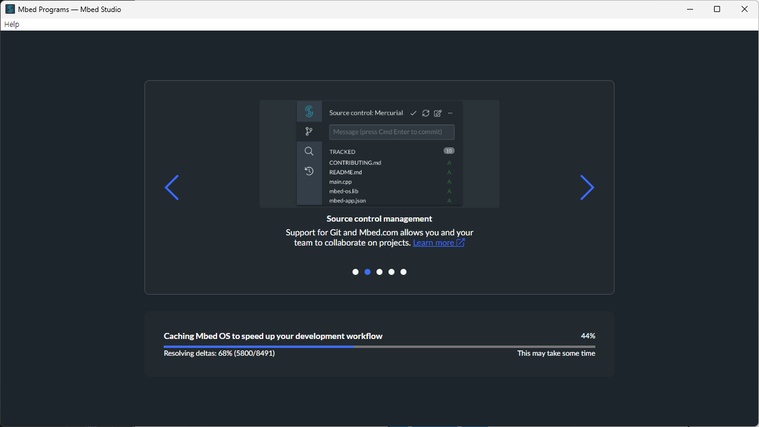Open the Help menu
The width and height of the screenshot is (759, 427).
pos(12,25)
